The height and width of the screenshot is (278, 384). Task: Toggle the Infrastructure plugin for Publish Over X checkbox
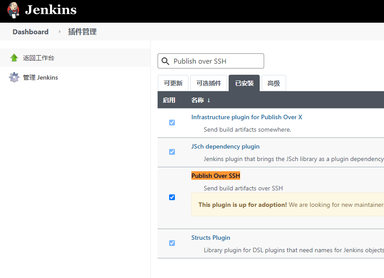click(172, 122)
